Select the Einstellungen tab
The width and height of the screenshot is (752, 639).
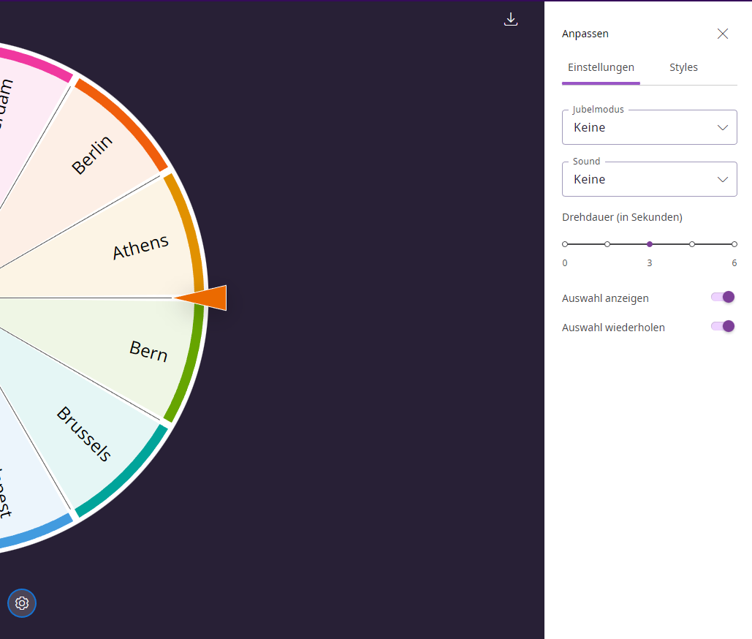601,67
